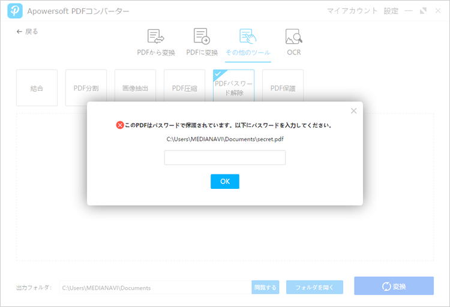
Task: Open the PDFから変換 tool icon
Action: (156, 37)
